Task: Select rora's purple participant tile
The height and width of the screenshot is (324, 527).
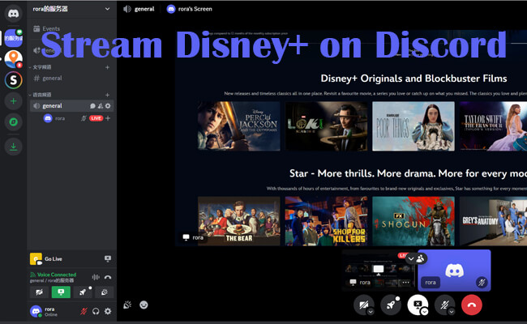Action: (454, 271)
